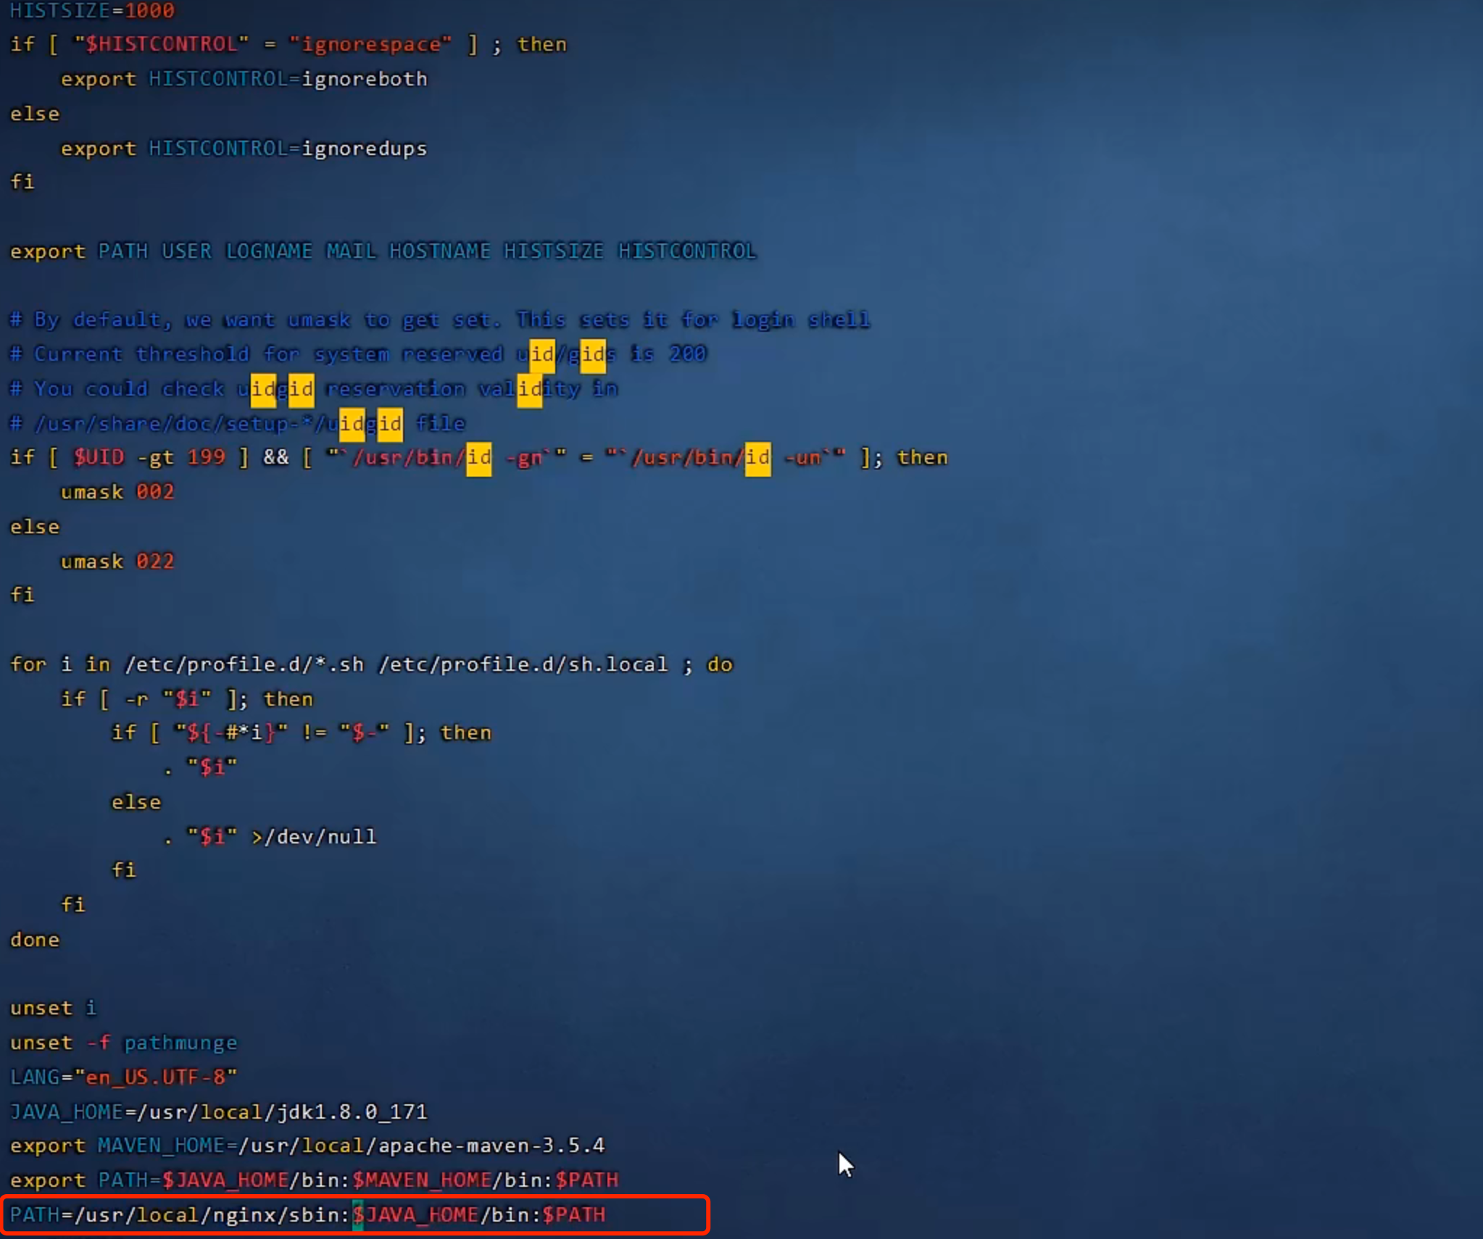Select the $JAVA_HOME highlighted text at cursor
The image size is (1483, 1239).
417,1215
